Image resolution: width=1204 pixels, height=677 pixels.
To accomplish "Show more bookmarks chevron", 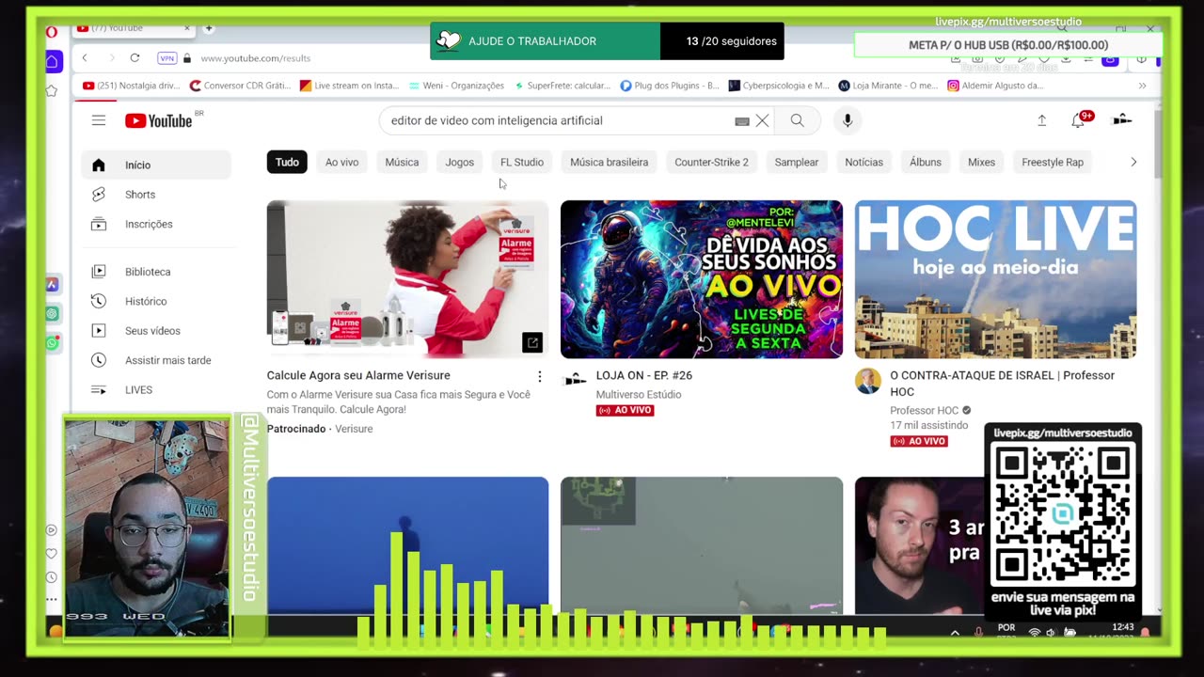I will [1142, 86].
